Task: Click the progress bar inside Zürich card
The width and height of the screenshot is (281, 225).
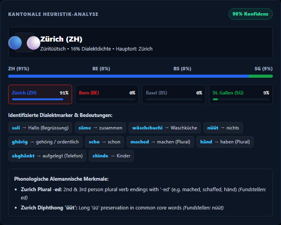Action: click(x=40, y=99)
